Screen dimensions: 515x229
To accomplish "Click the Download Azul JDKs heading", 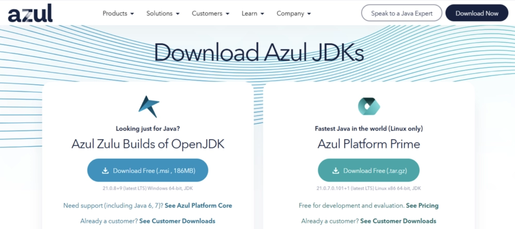I will (x=259, y=52).
